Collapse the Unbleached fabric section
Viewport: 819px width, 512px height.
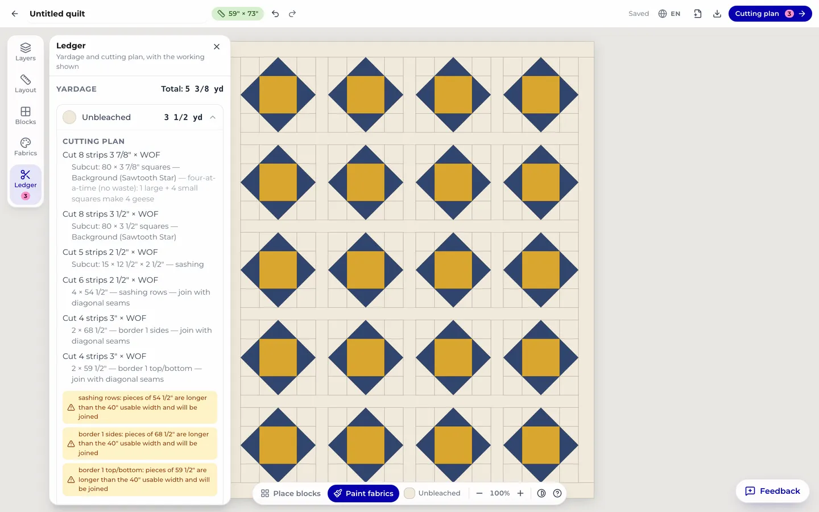[213, 117]
